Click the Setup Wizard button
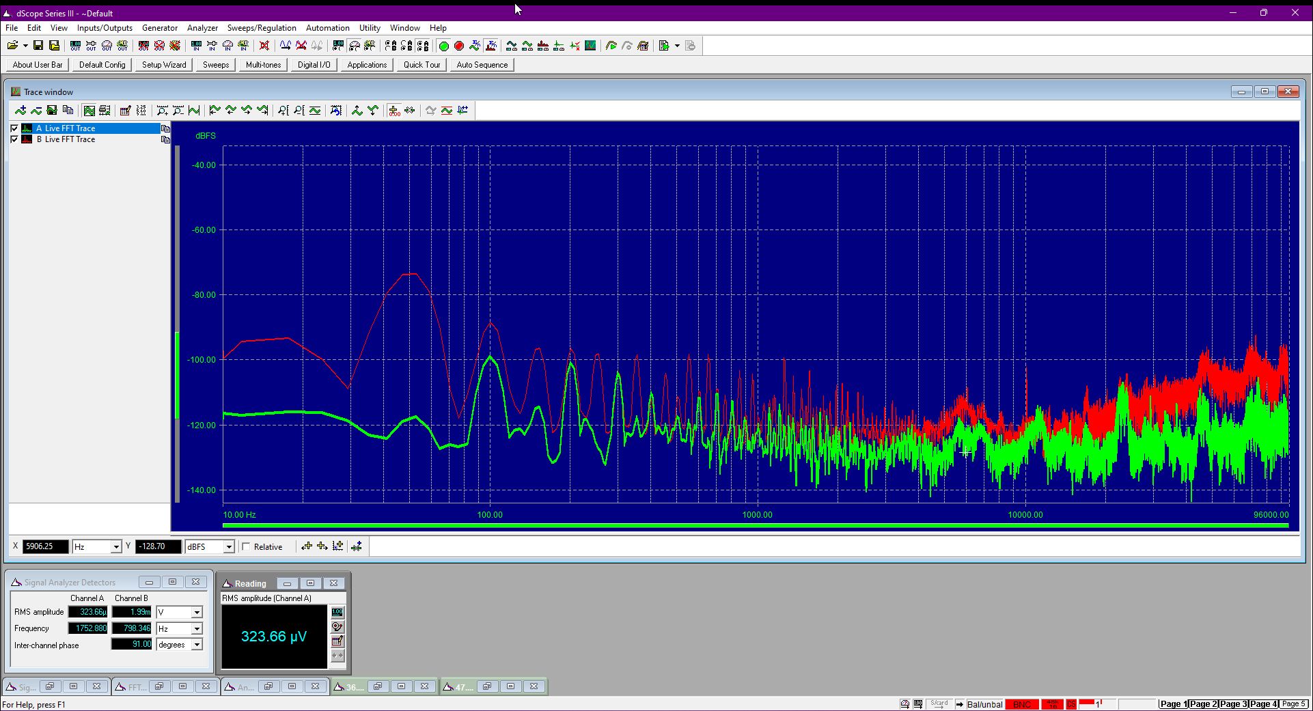This screenshot has width=1313, height=711. pyautogui.click(x=164, y=65)
